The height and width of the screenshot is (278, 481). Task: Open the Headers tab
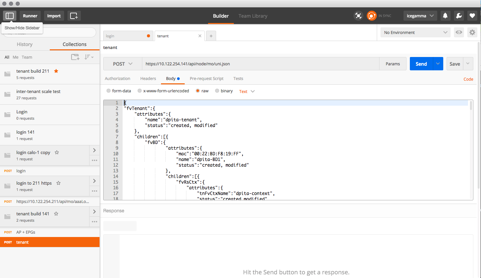pyautogui.click(x=148, y=78)
